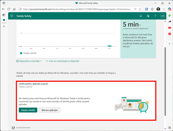The width and height of the screenshot is (173, 131).
Task: Click the Setați o limită button
Action: pos(28,110)
